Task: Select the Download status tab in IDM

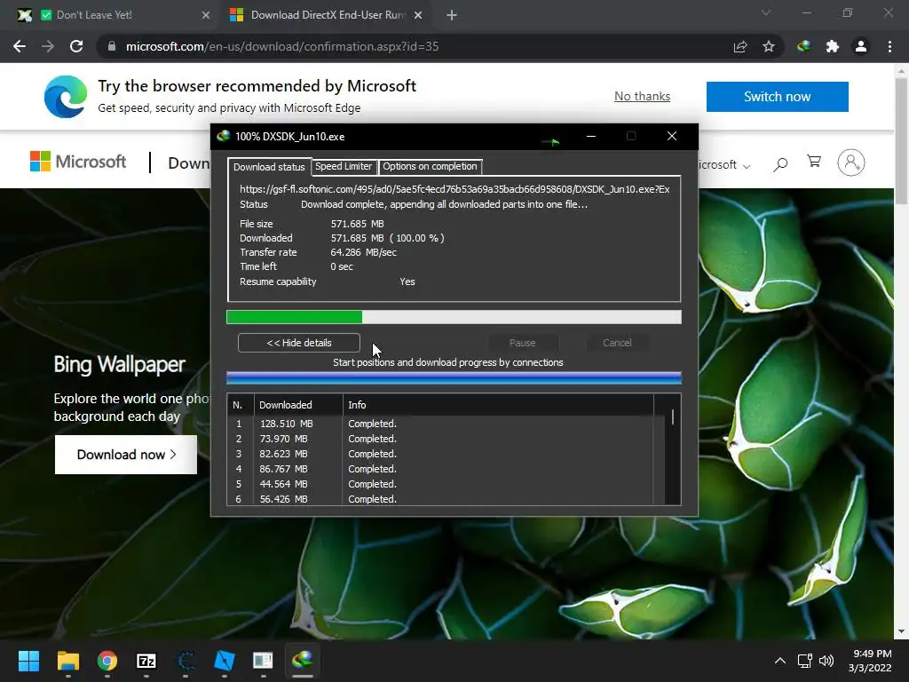Action: [269, 167]
